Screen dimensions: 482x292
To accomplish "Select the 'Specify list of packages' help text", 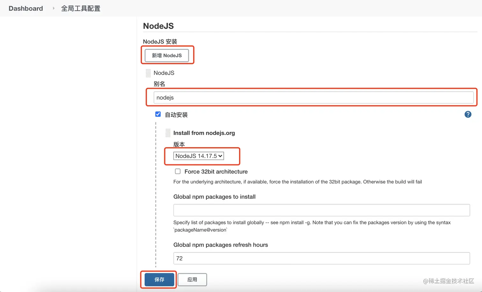I will 312,226.
